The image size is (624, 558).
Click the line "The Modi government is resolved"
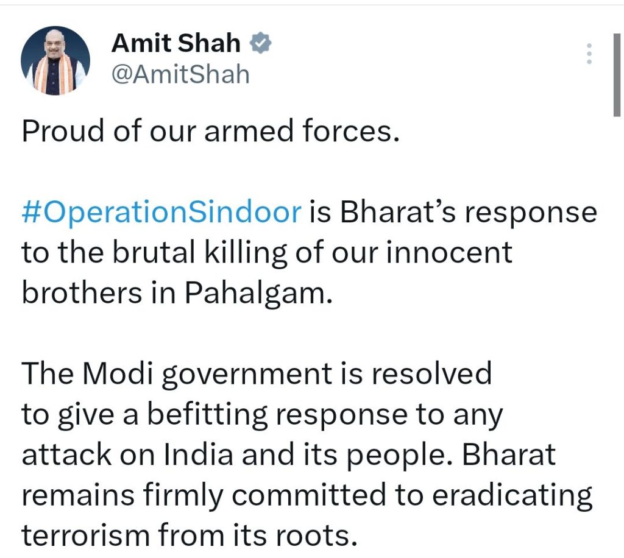click(x=257, y=374)
